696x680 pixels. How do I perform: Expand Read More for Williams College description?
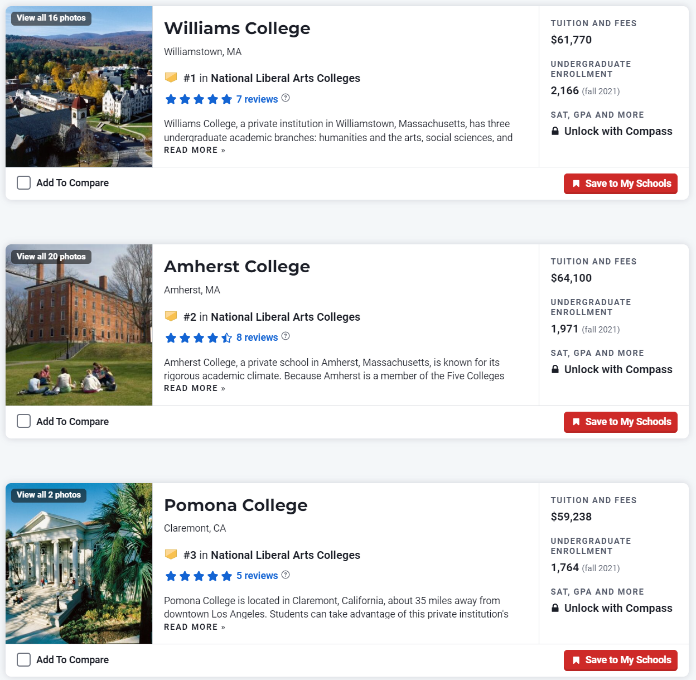(x=194, y=150)
